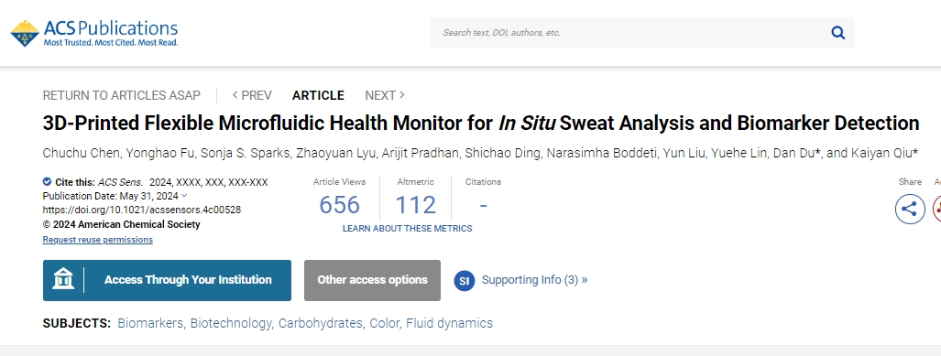Open Supporting Info (3) link
This screenshot has height=356, width=941.
(x=535, y=280)
